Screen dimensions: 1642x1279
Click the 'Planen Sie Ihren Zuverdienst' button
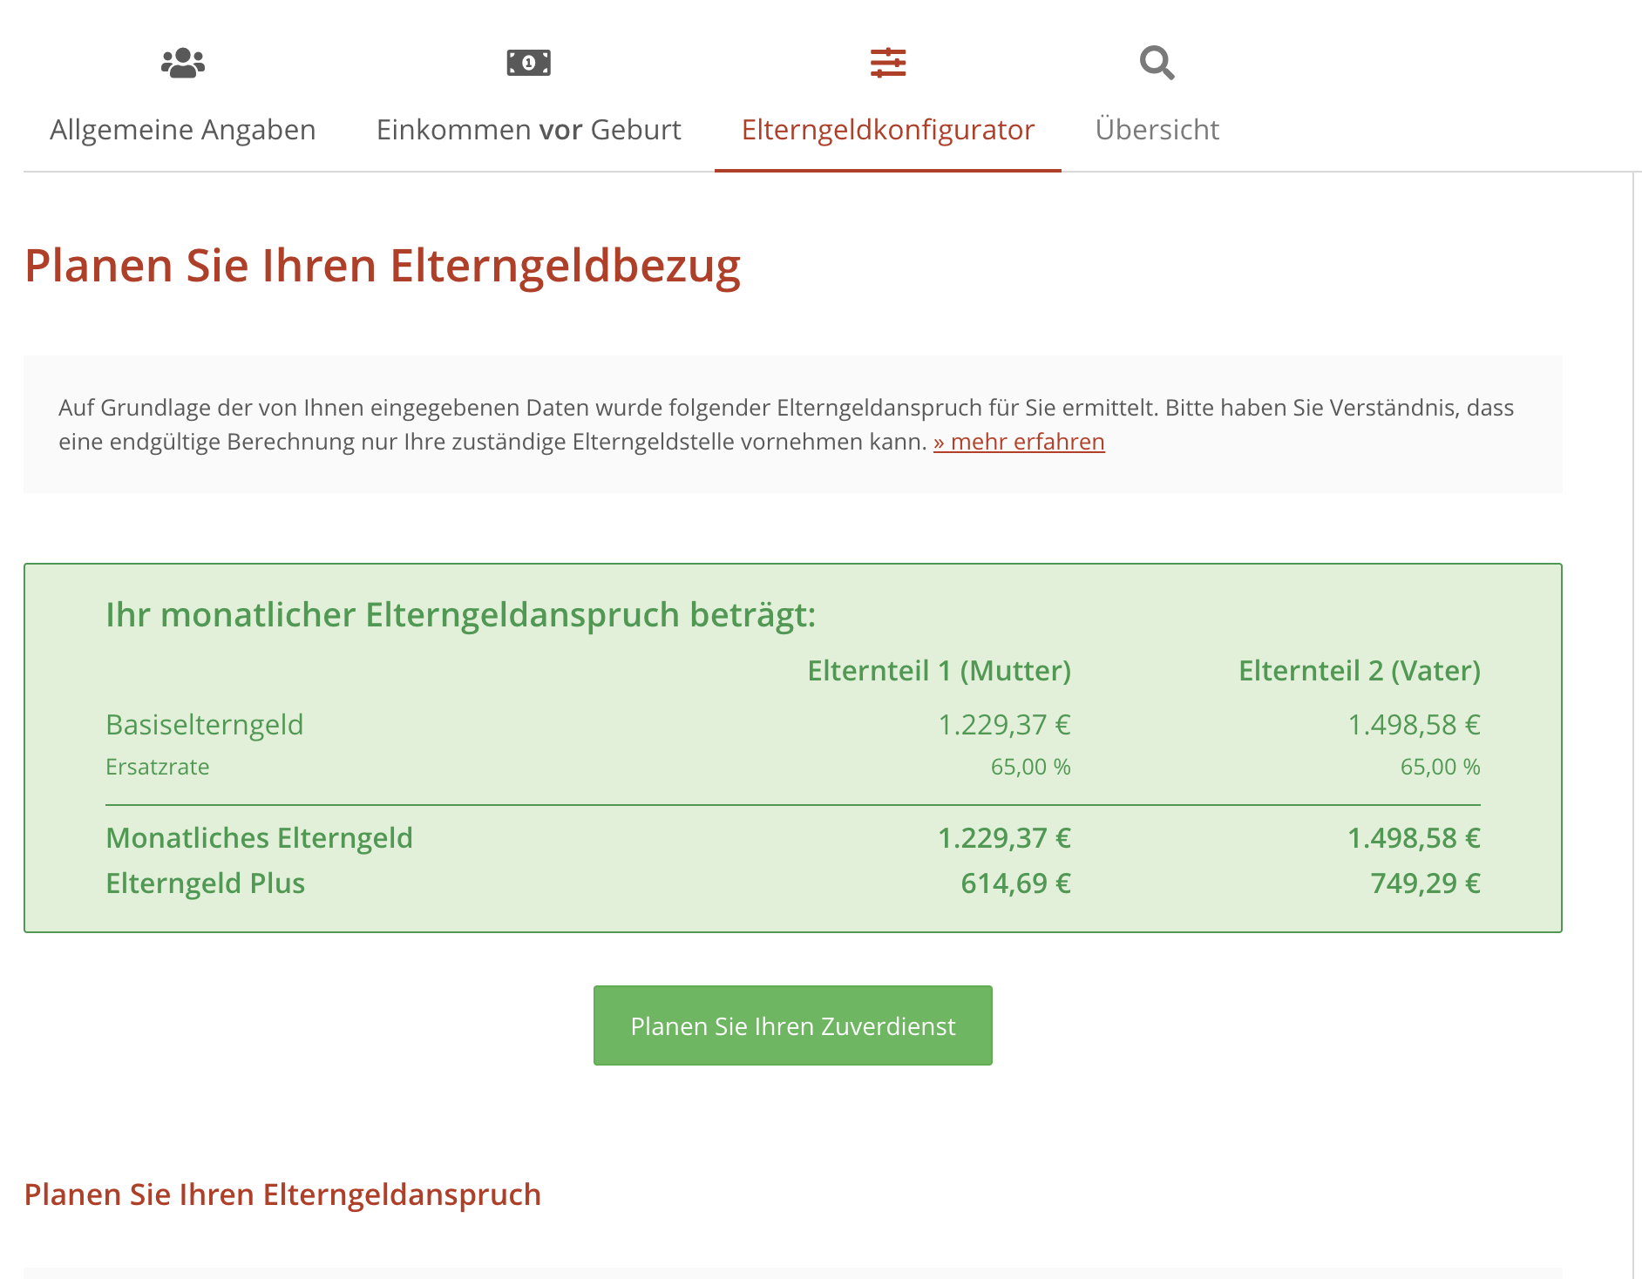tap(793, 1025)
